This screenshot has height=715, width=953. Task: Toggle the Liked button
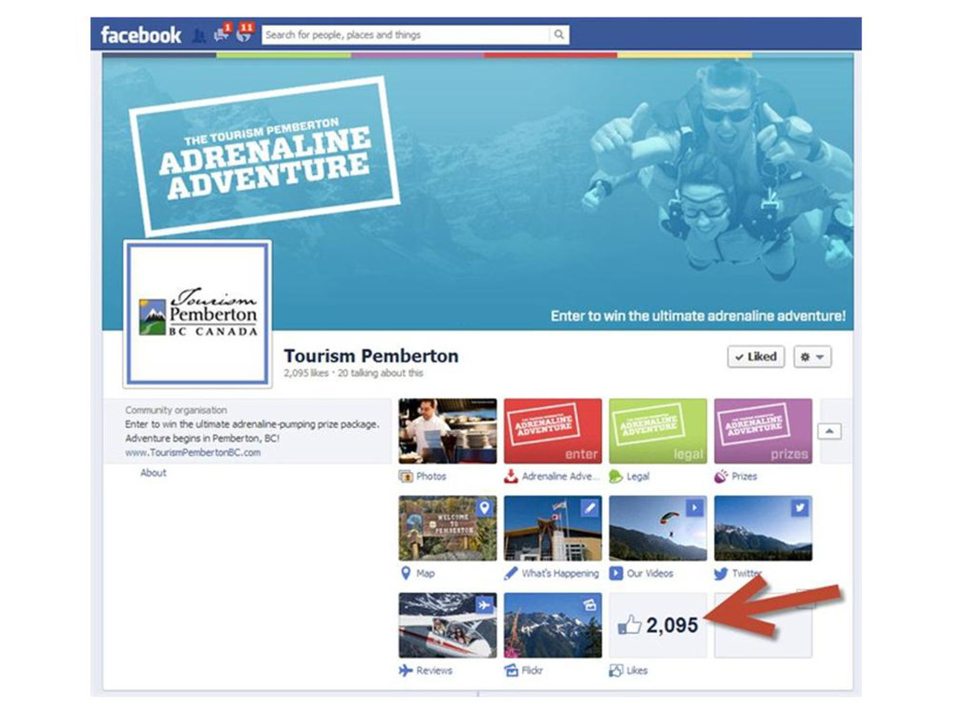756,357
